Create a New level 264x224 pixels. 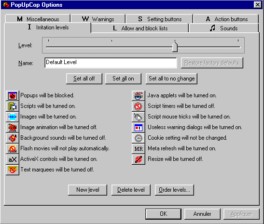[87, 190]
